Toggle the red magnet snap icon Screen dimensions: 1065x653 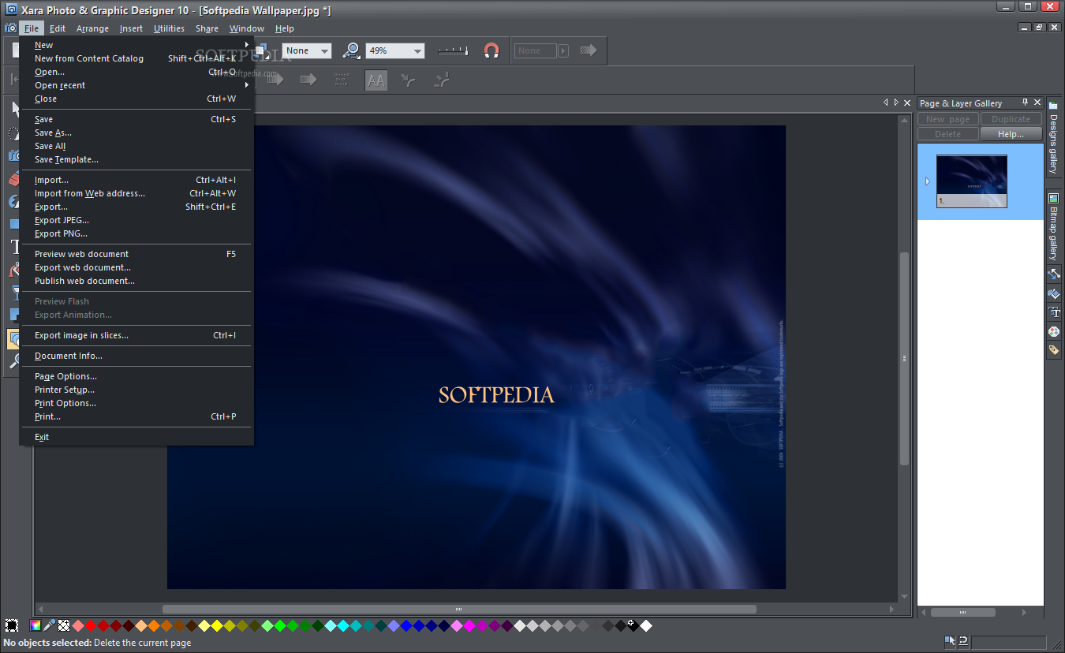tap(491, 50)
